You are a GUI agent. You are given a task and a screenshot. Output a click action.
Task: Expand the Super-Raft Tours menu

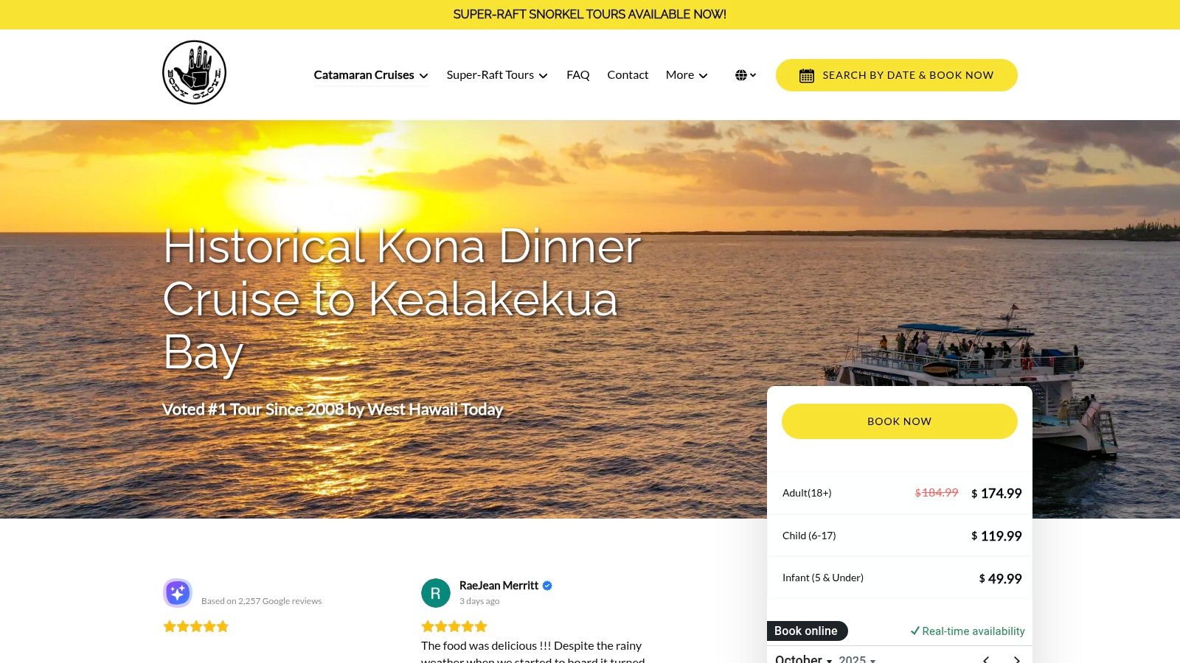[497, 75]
